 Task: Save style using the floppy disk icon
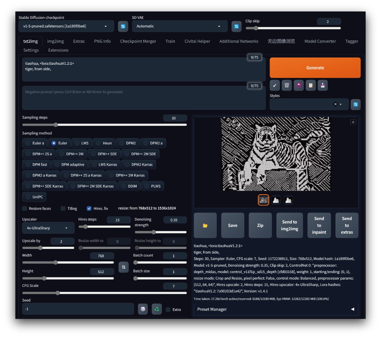click(x=323, y=85)
